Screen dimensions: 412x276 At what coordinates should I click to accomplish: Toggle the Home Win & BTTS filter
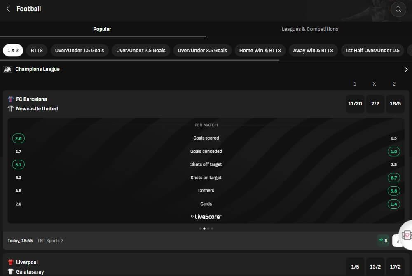tap(260, 50)
